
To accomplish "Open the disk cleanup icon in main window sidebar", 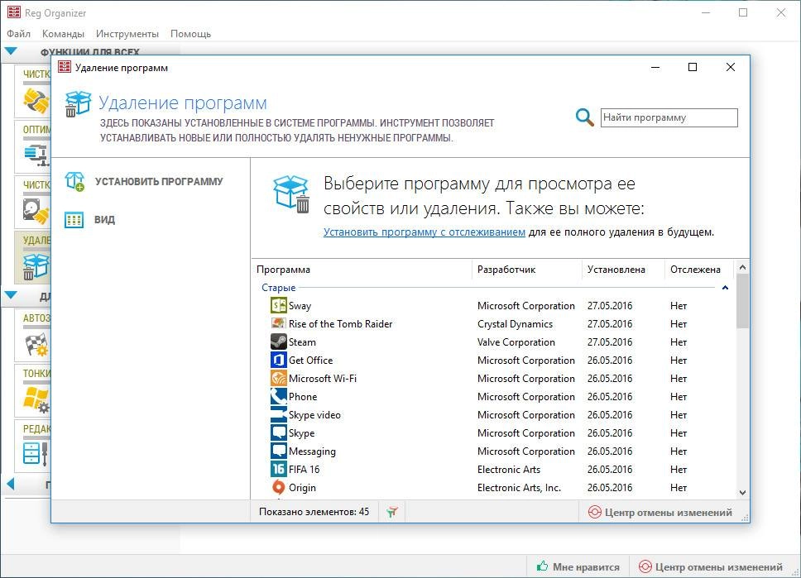I will [36, 211].
